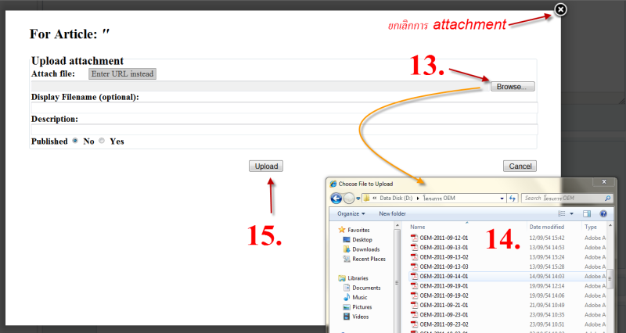Screen dimensions: 626x333
Task: Click the attach file path field
Action: 261,86
